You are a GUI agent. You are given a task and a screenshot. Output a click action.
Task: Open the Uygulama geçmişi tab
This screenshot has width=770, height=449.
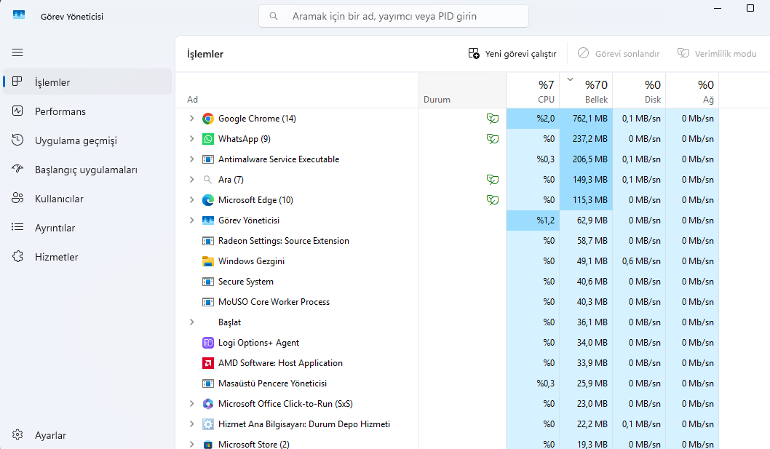click(x=87, y=140)
